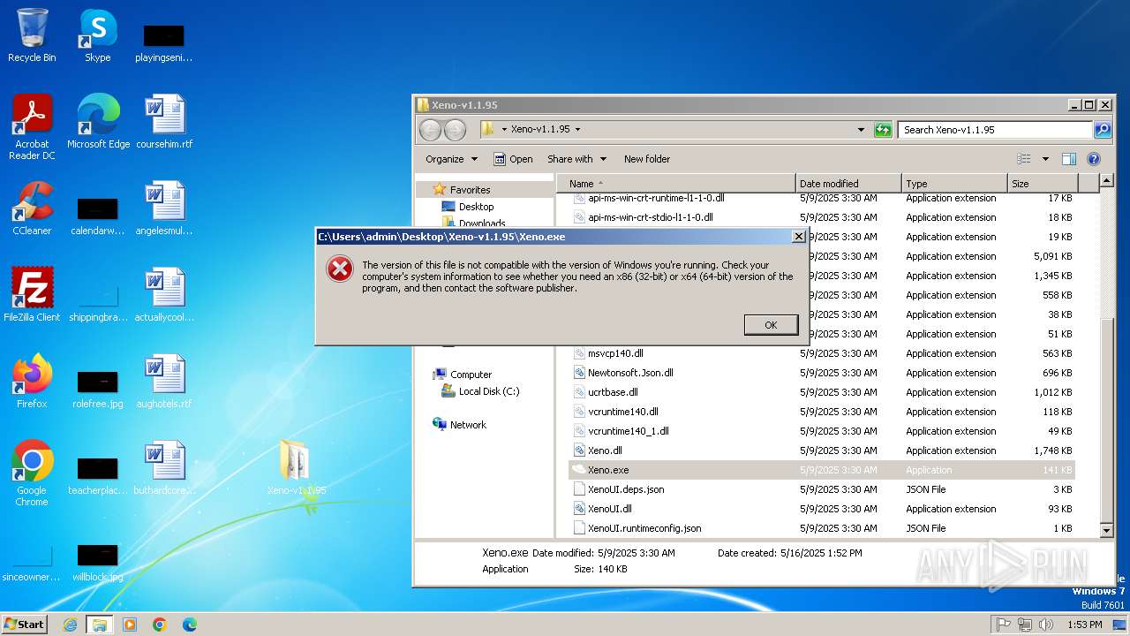The width and height of the screenshot is (1130, 636).
Task: Click the volume speaker tray icon
Action: click(1046, 625)
